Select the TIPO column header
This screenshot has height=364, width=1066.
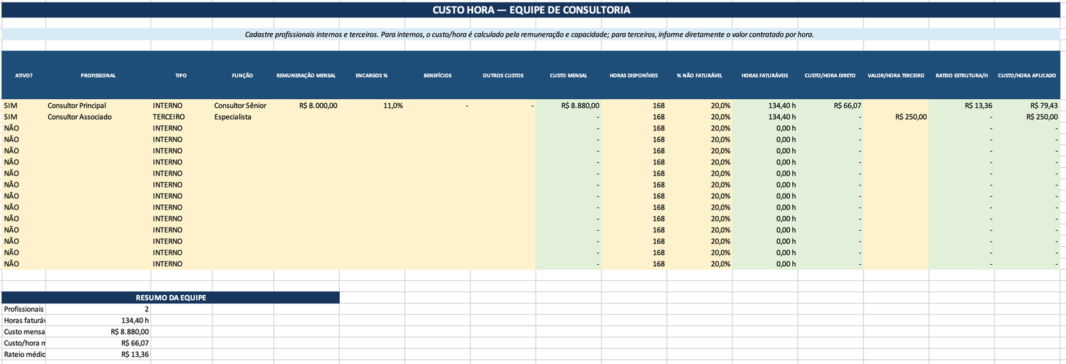tap(181, 76)
